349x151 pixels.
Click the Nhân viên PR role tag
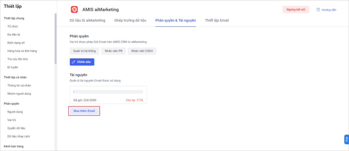[x=113, y=51]
